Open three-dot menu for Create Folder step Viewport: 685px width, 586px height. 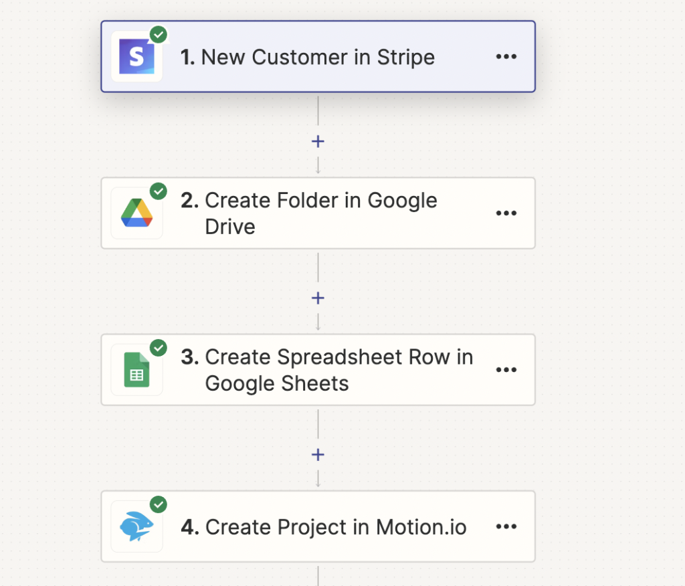click(506, 213)
